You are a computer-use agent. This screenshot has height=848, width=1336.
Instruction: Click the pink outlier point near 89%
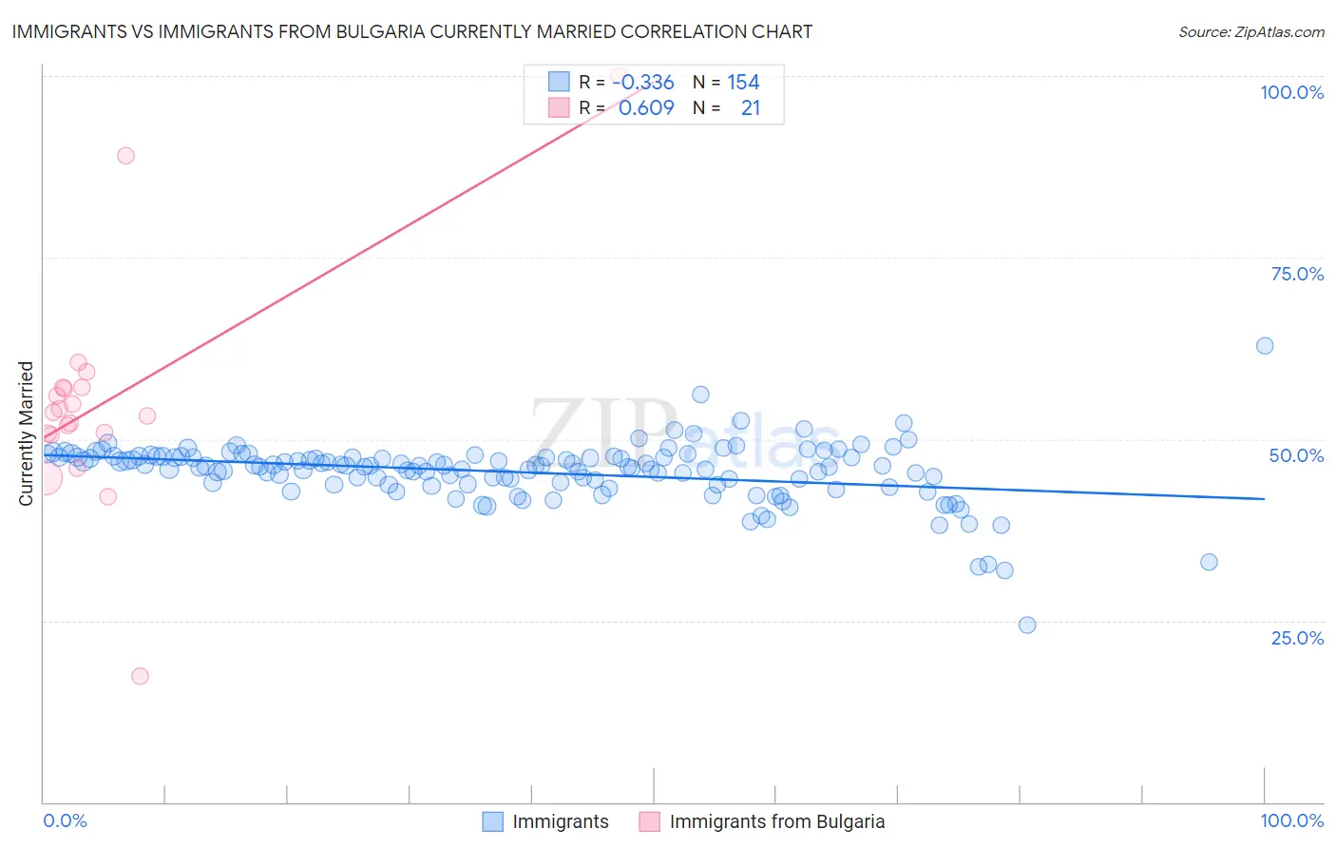(125, 156)
